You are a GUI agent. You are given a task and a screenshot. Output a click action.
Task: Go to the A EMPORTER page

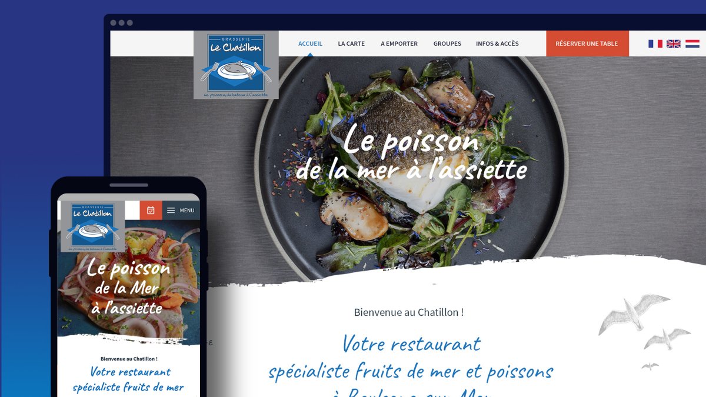[x=399, y=44]
